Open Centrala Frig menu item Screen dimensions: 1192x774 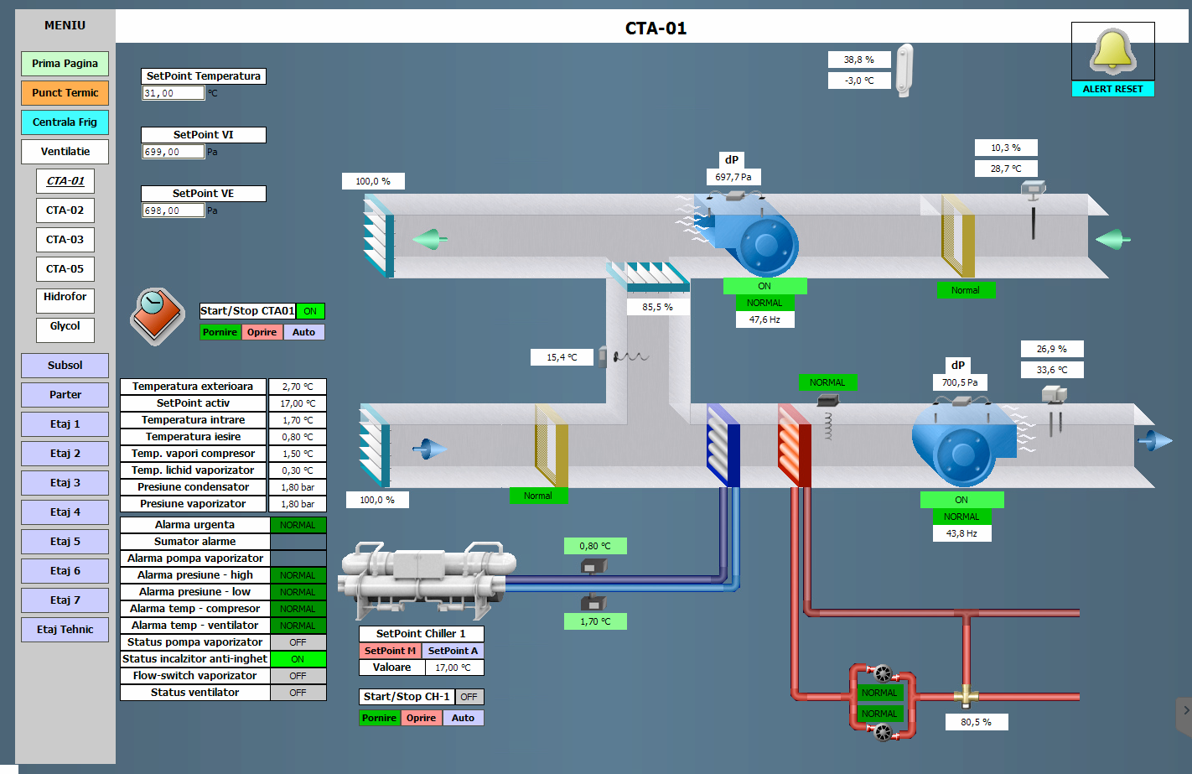[65, 122]
